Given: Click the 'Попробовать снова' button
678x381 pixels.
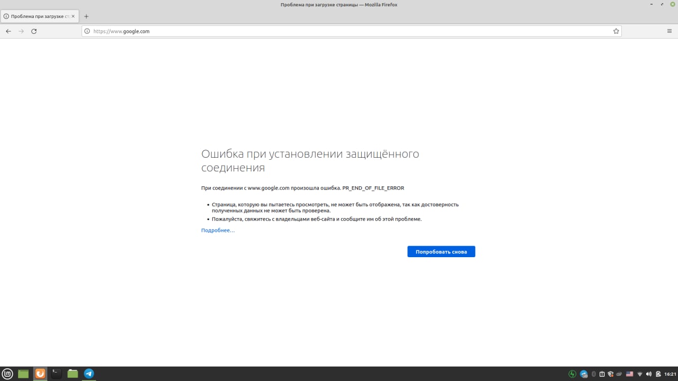Looking at the screenshot, I should point(441,252).
